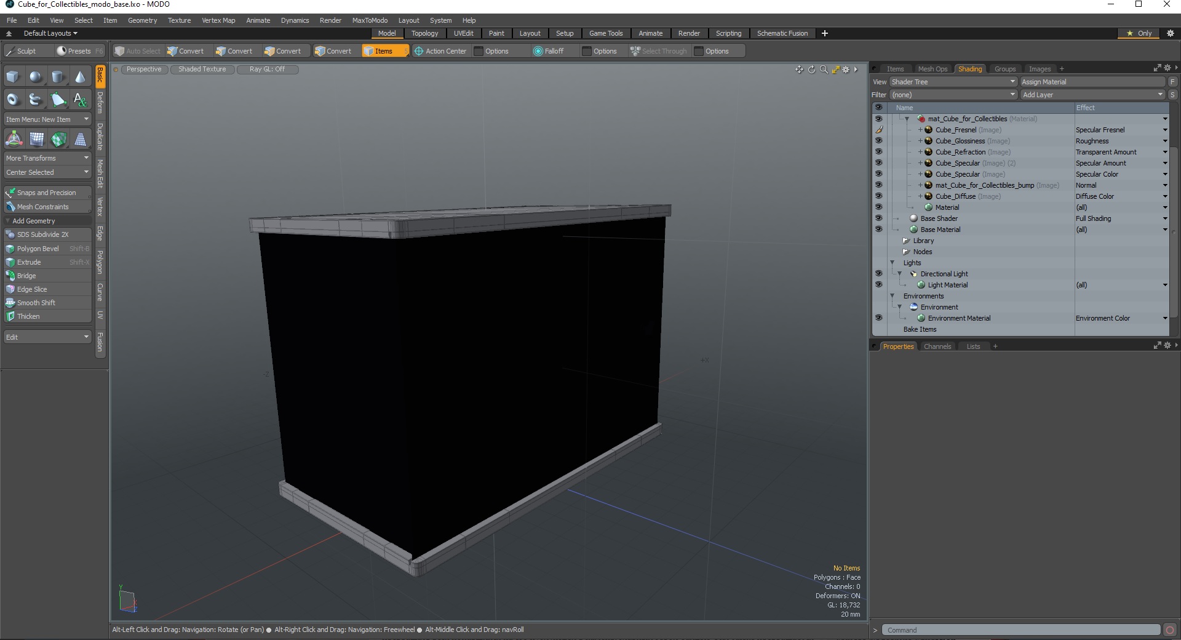
Task: Open the Shader Tree view dropdown
Action: [953, 82]
